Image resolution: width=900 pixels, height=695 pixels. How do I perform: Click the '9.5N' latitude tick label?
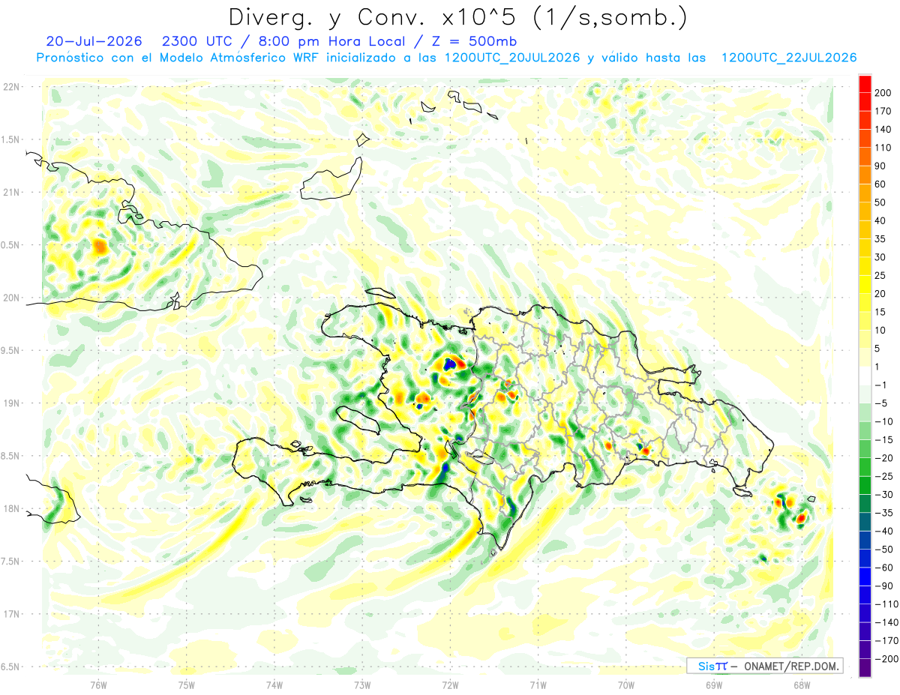10,350
